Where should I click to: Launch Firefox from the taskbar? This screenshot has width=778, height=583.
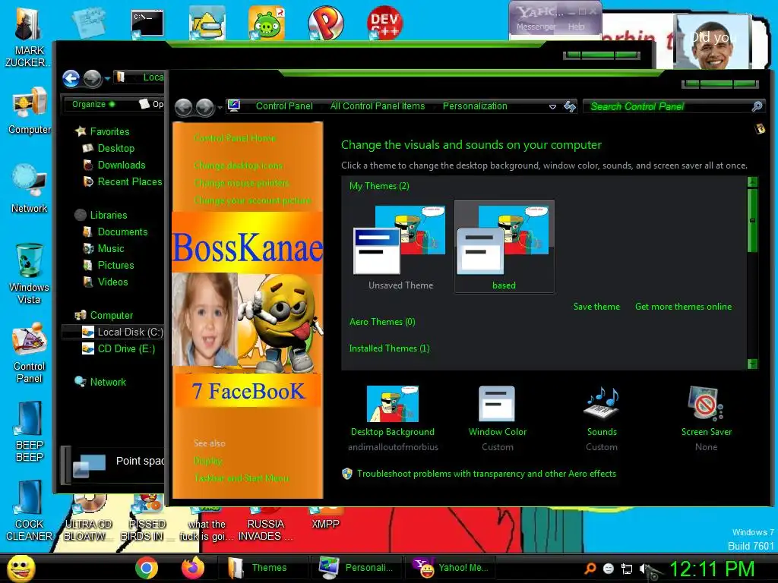click(193, 568)
